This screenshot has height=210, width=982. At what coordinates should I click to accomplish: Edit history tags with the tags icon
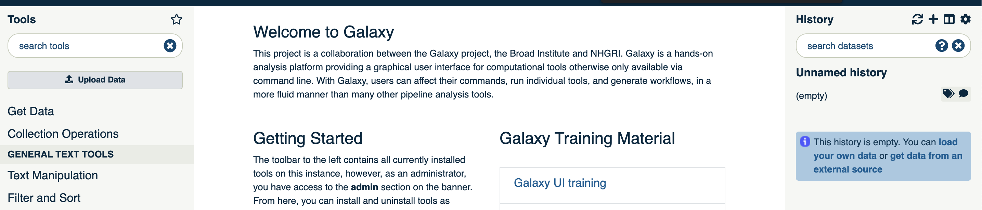[948, 93]
